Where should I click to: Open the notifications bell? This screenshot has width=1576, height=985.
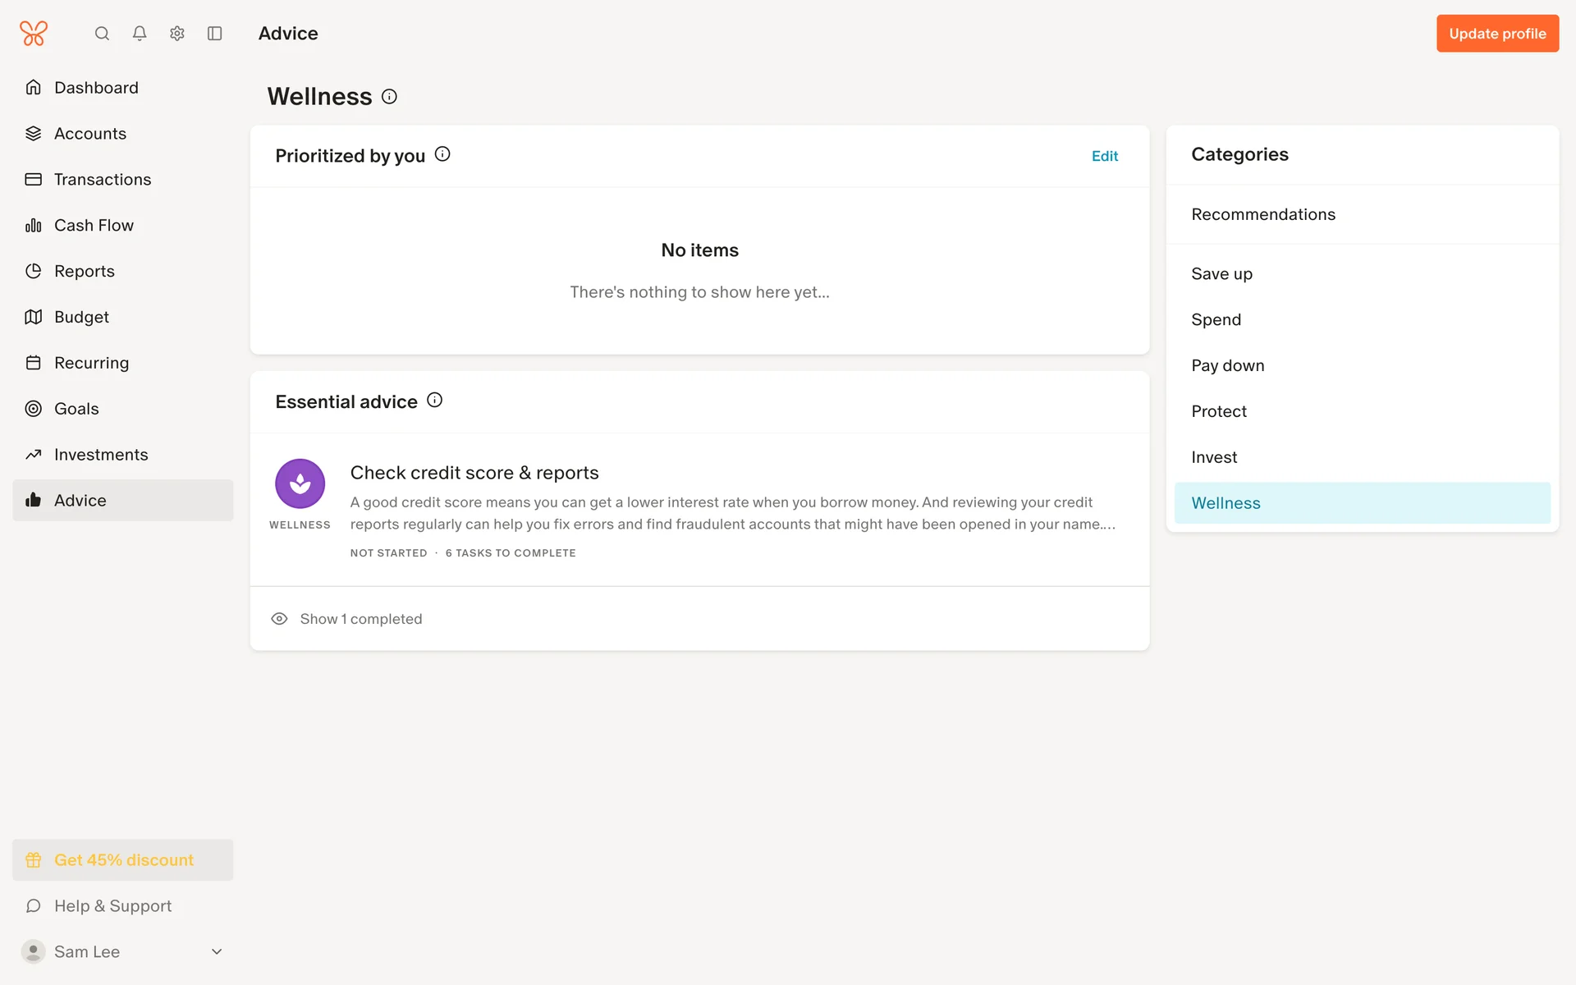[140, 34]
